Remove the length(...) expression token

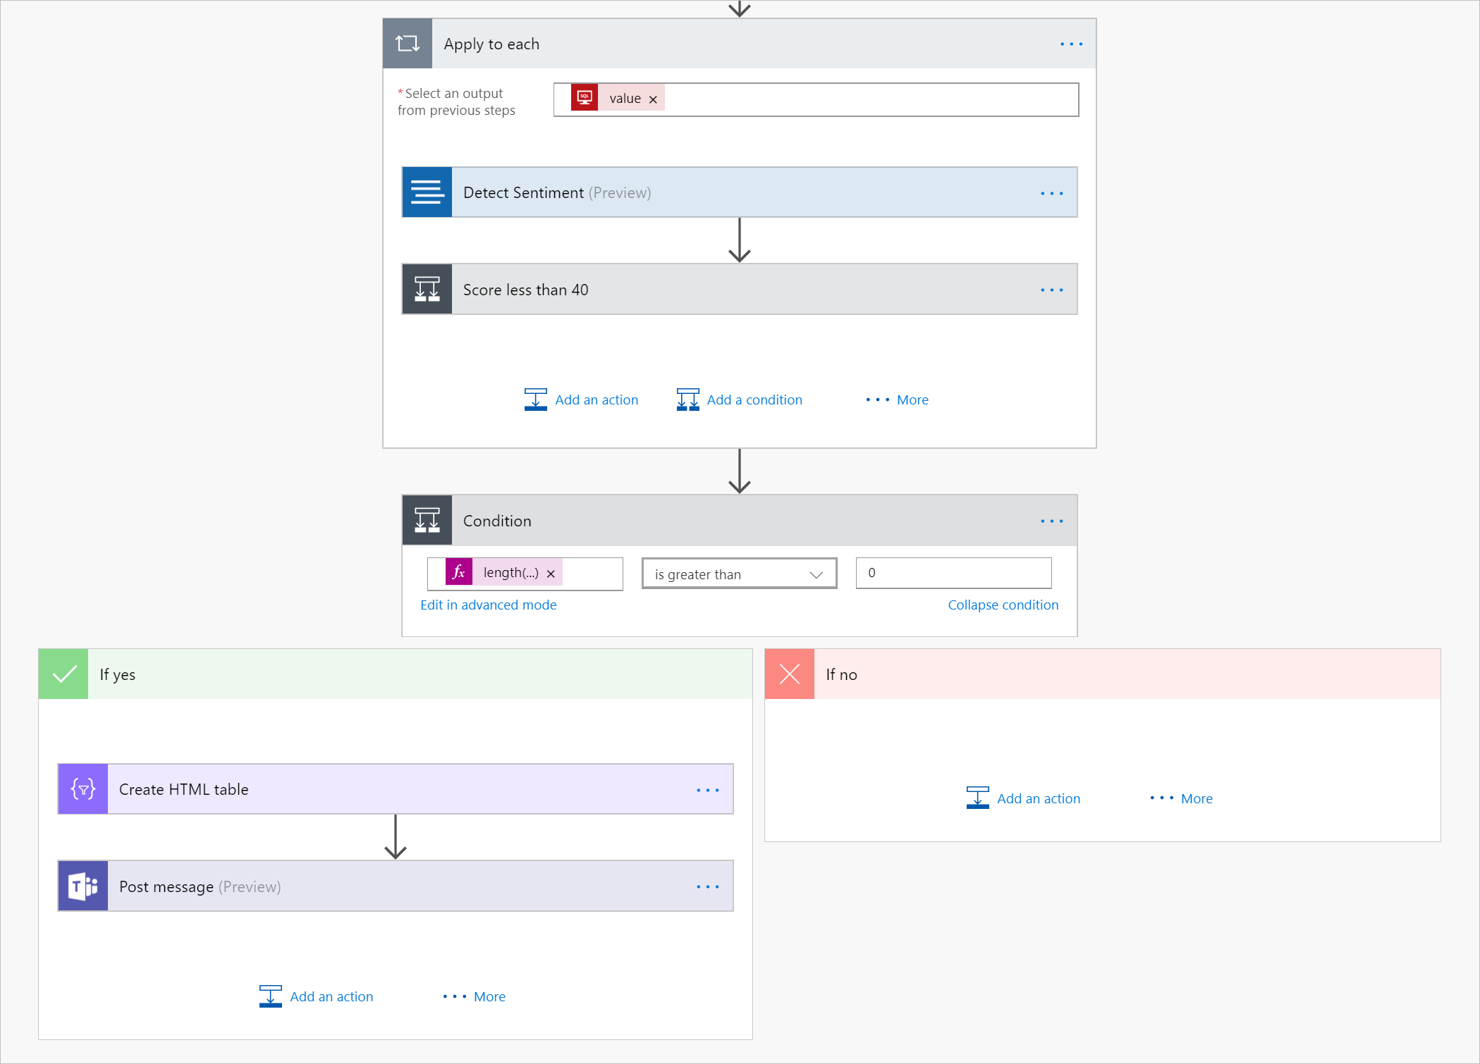click(551, 574)
